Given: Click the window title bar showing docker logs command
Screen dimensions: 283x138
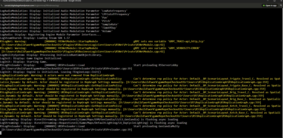Looking at the screenshot, I should pos(40,1).
